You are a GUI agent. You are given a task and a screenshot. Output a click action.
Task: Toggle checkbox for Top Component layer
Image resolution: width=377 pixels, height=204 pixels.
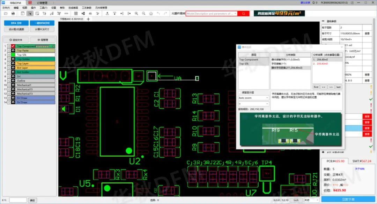click(9, 46)
